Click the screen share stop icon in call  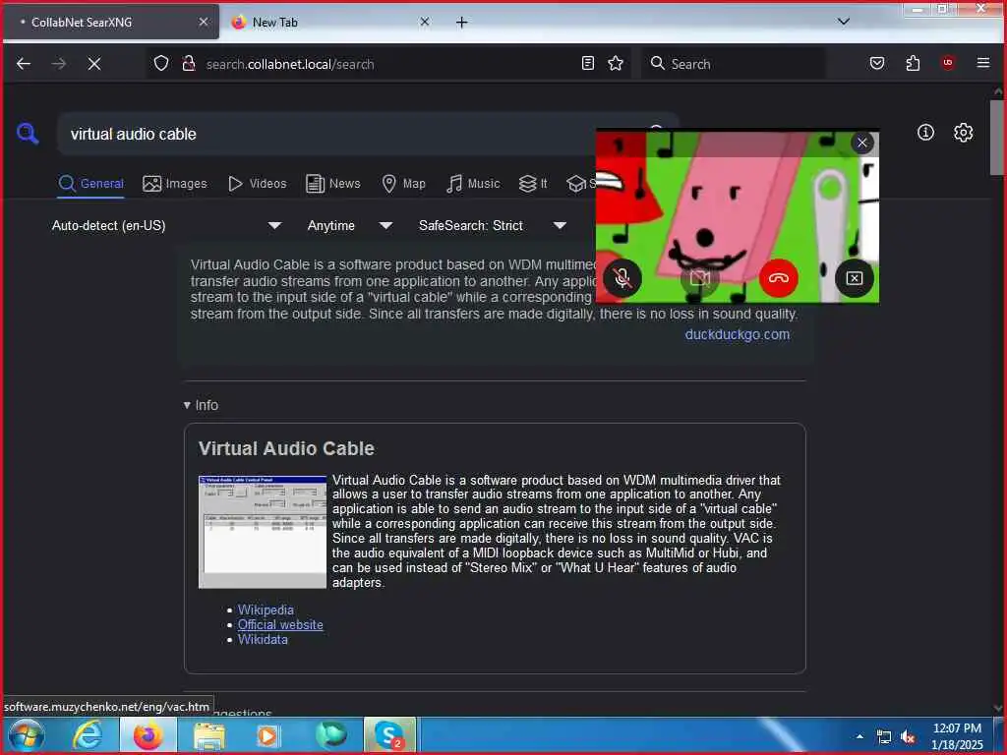[855, 278]
